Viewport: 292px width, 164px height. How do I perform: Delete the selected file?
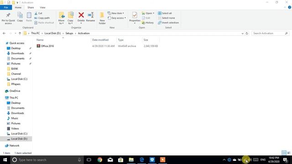[81, 18]
